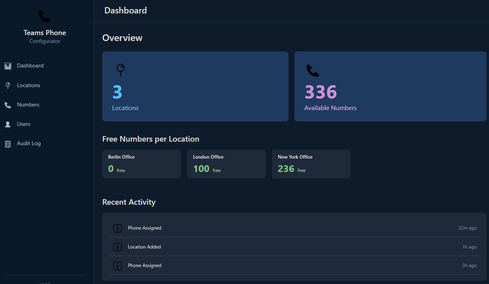The height and width of the screenshot is (284, 489).
Task: Click the 1h ago timestamp
Action: (470, 247)
